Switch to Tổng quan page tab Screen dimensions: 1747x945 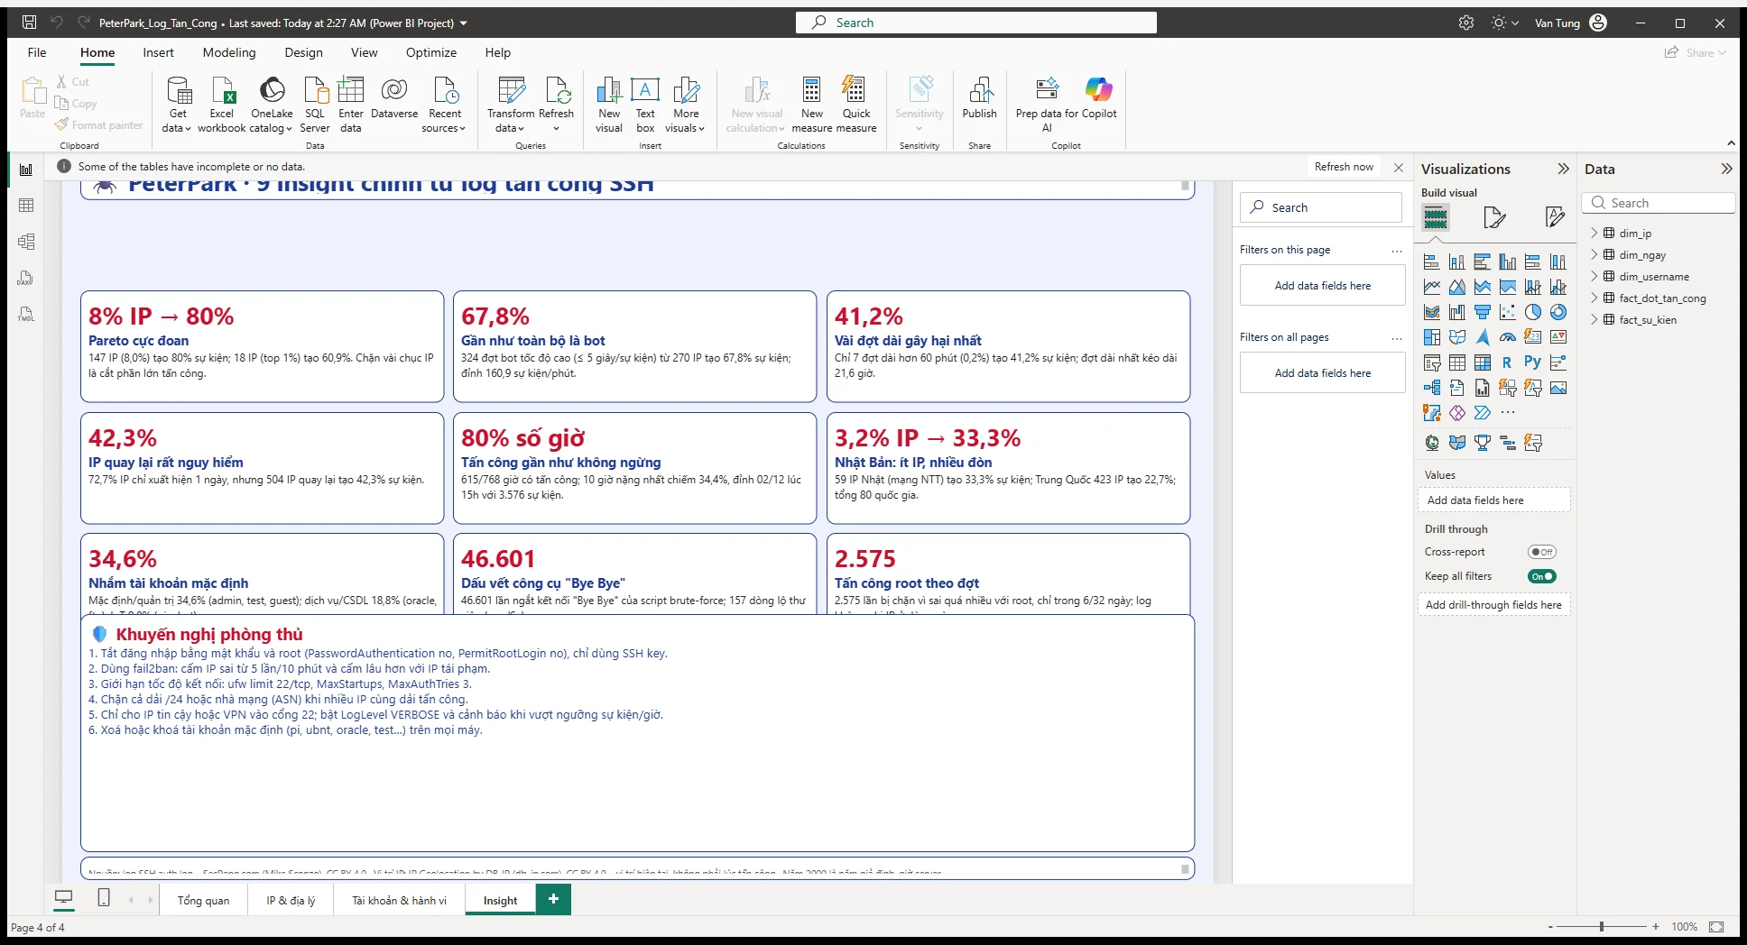203,900
